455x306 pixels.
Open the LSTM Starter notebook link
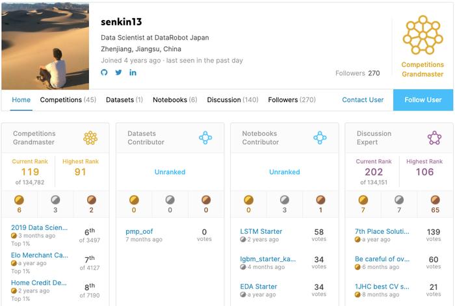coord(261,231)
